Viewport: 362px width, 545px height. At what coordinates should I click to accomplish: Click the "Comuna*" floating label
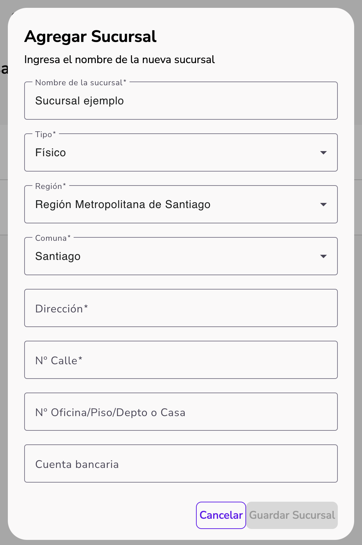pyautogui.click(x=53, y=238)
